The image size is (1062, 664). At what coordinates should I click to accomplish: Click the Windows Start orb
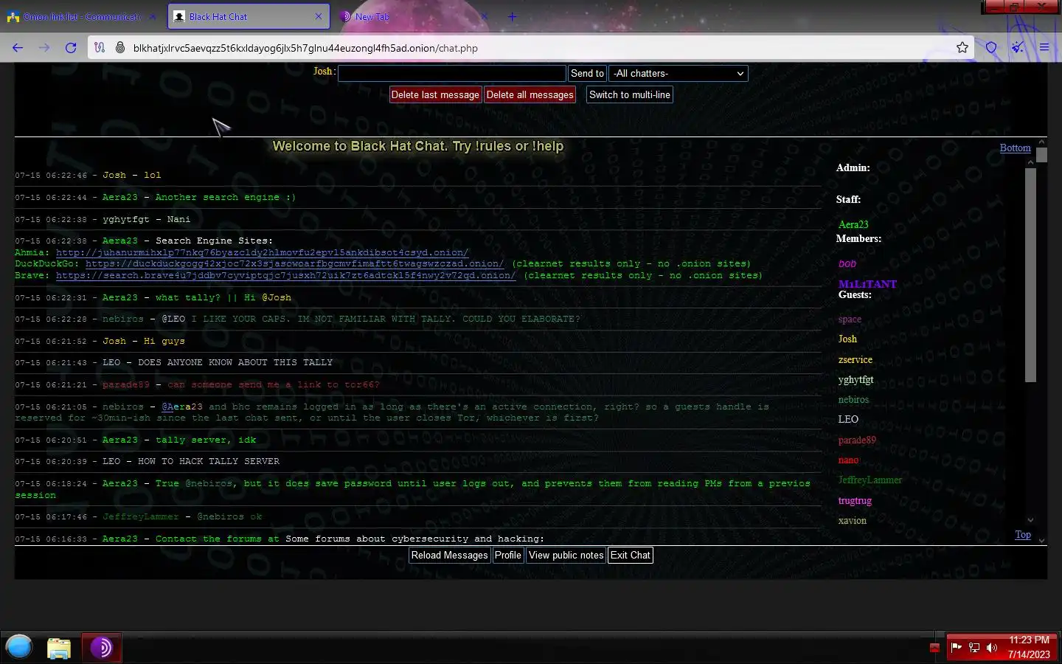[19, 648]
